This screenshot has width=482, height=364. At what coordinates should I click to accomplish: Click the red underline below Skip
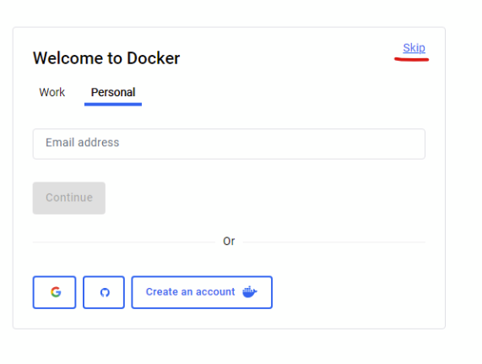[412, 59]
